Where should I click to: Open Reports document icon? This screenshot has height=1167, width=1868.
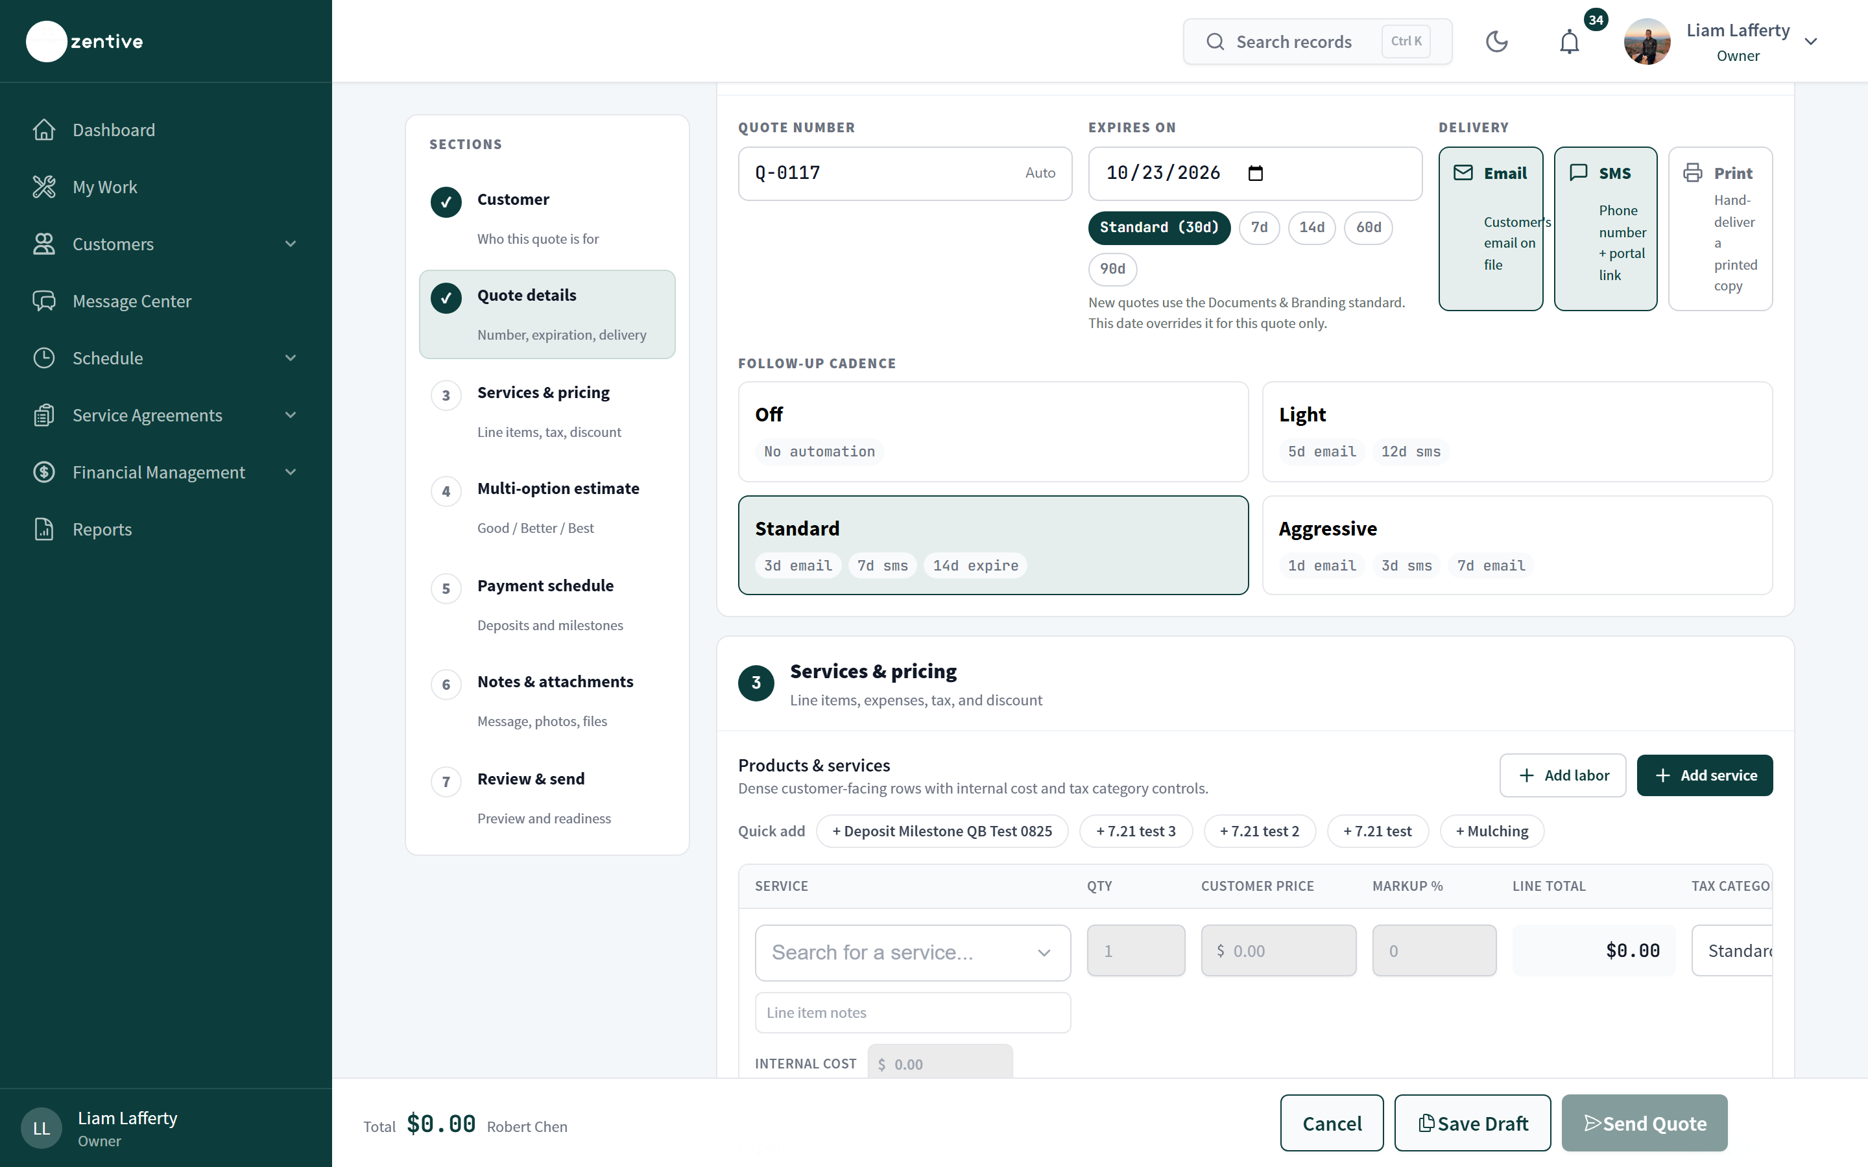pos(44,530)
